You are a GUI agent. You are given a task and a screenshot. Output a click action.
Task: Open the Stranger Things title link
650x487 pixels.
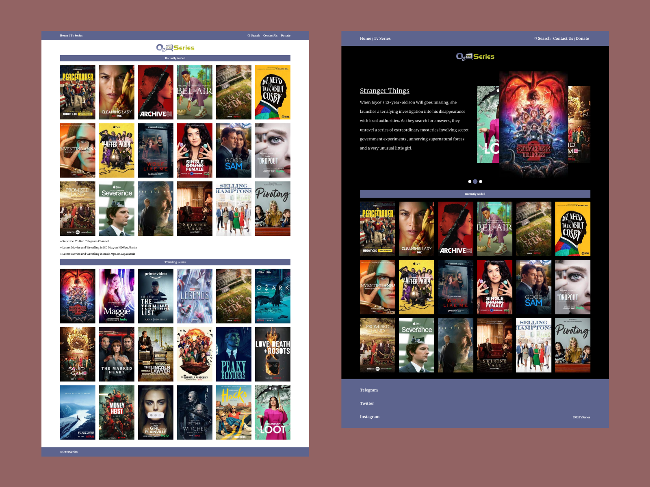384,91
